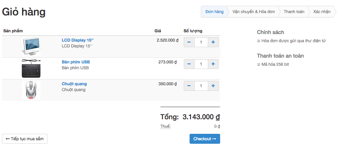
Task: Click the optical mouse product thumbnail
Action: [31, 90]
